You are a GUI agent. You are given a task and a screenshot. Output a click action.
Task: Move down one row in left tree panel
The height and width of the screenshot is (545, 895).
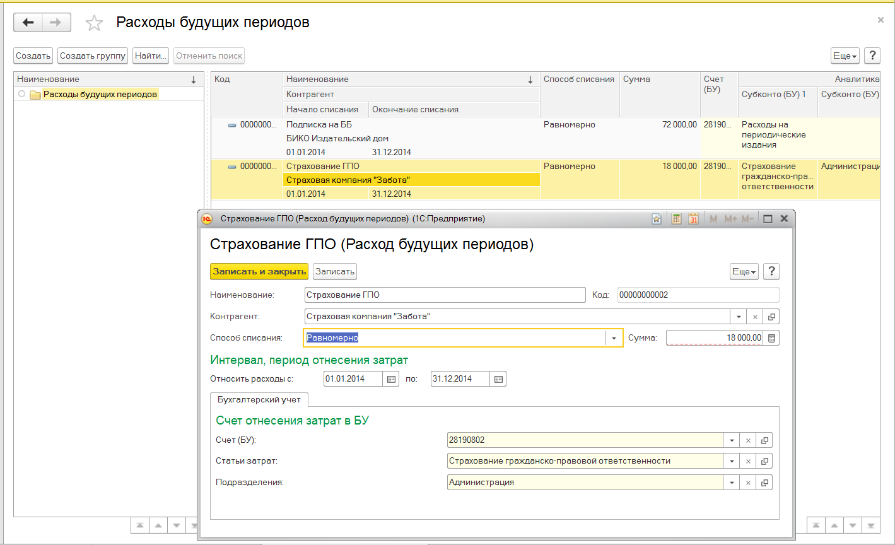point(177,525)
